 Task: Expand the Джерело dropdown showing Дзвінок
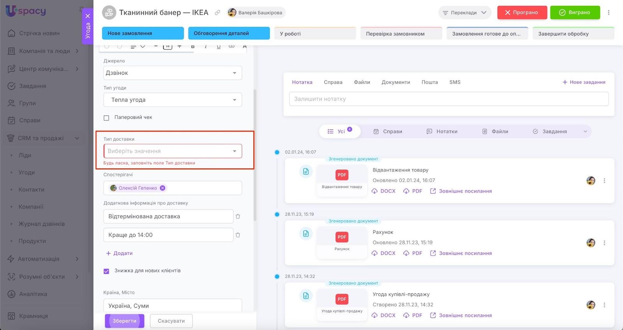tap(172, 73)
